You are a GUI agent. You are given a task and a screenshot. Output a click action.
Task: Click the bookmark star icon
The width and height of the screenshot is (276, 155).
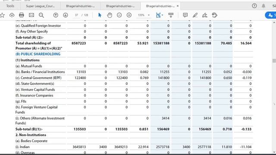click(x=2, y=15)
